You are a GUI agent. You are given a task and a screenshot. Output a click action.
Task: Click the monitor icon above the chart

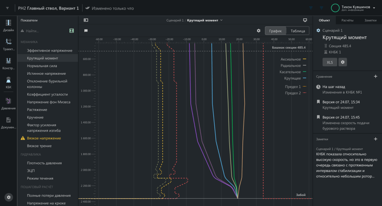click(x=305, y=20)
